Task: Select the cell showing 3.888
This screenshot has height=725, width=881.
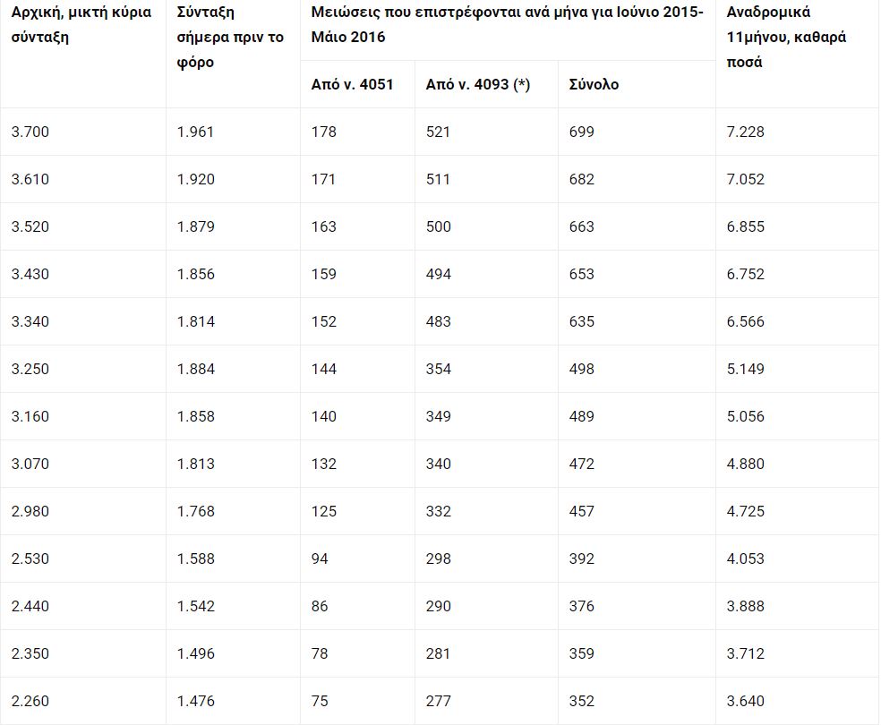Action: 798,606
